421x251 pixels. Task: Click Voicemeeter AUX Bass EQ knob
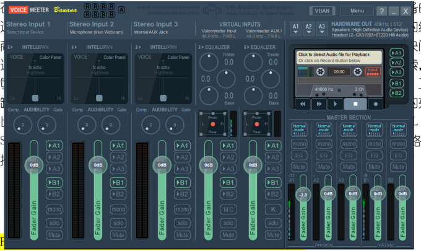(253, 95)
